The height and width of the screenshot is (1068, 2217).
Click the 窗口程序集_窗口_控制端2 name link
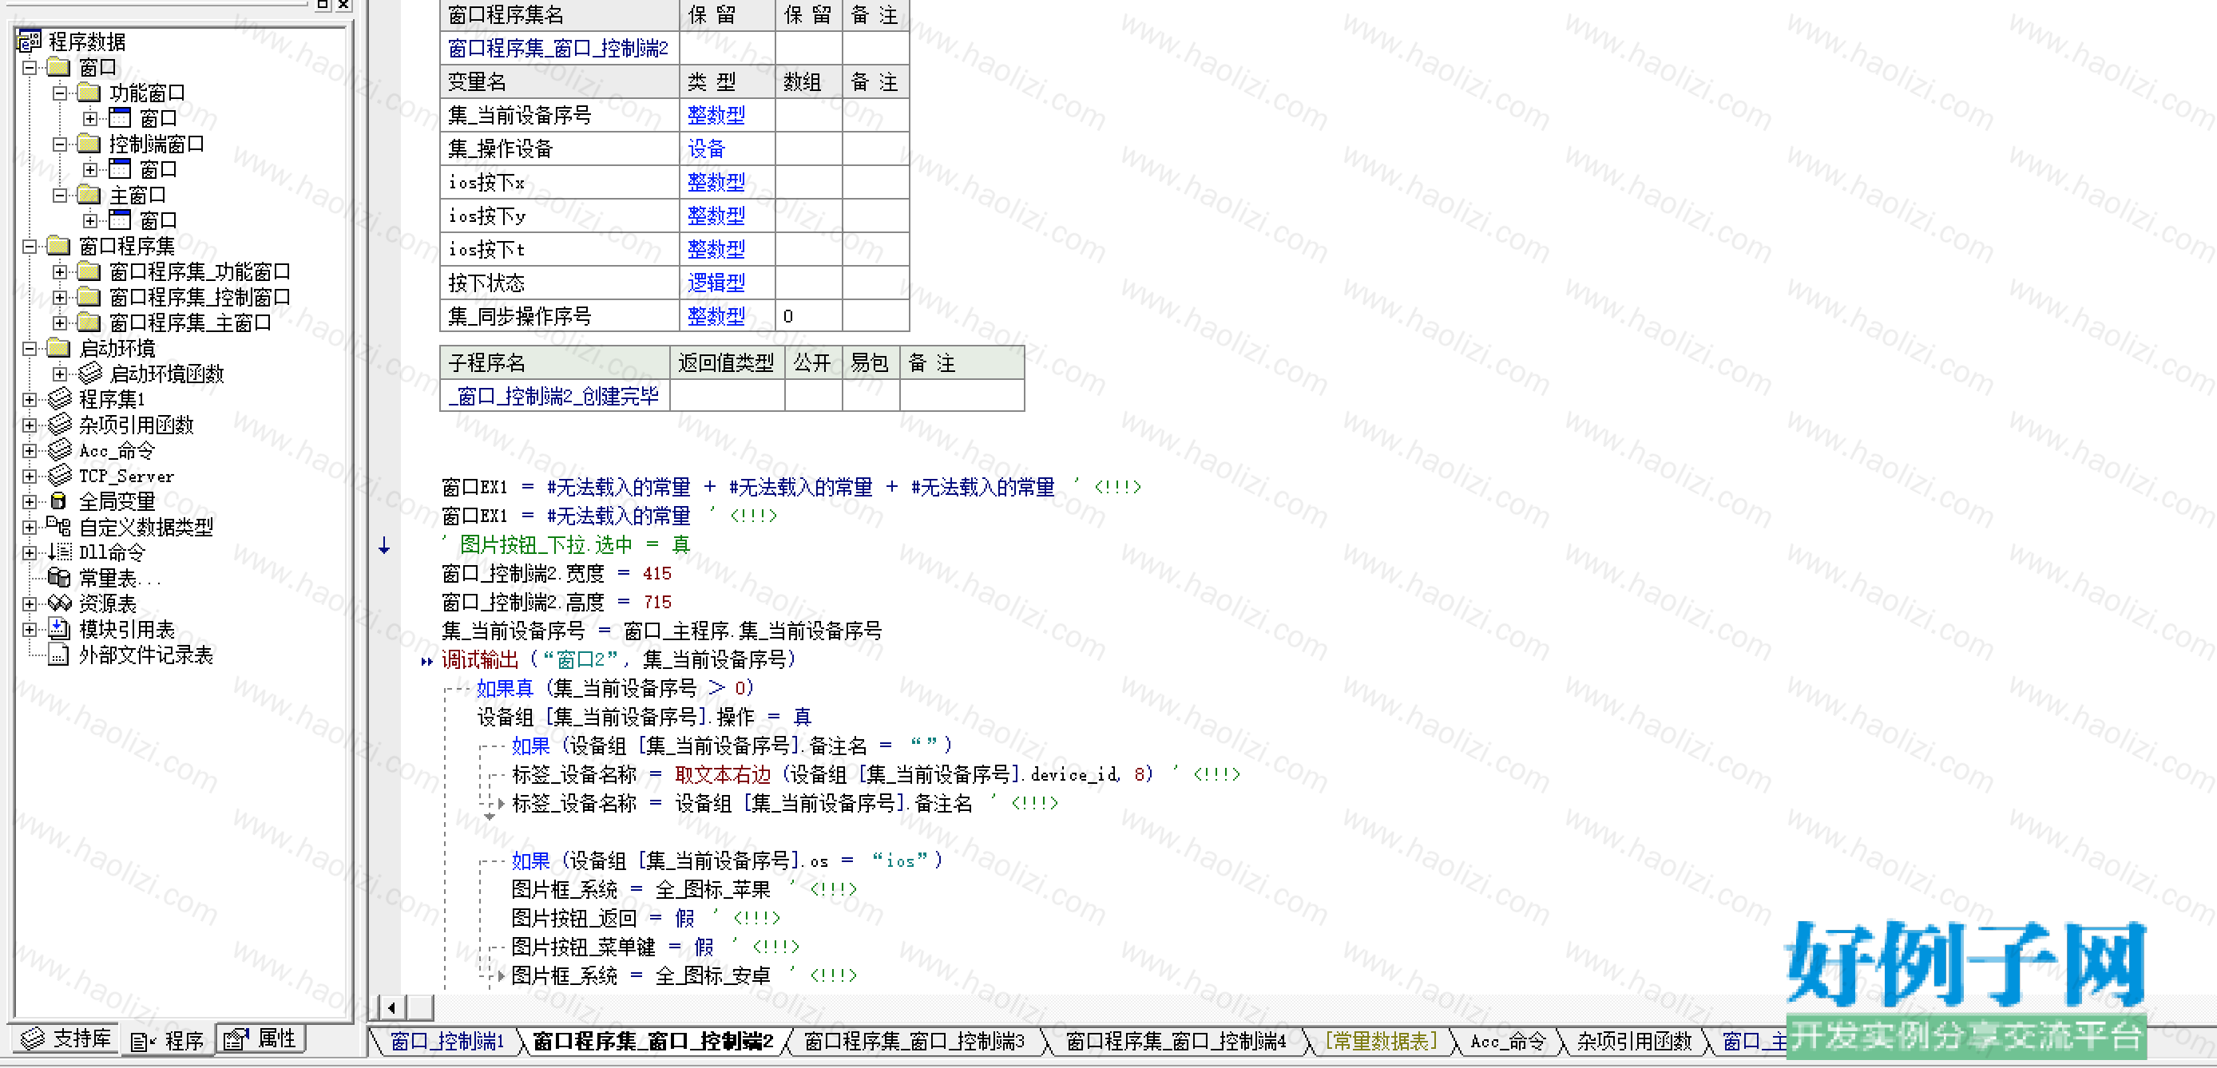tap(557, 48)
